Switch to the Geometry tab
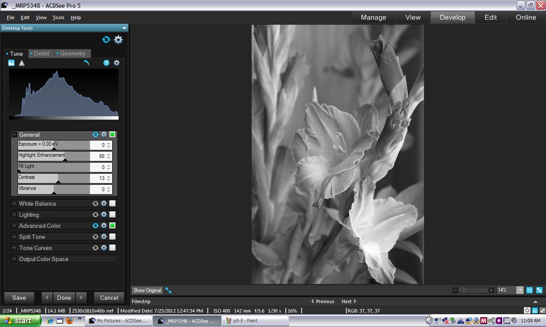This screenshot has width=546, height=327. pyautogui.click(x=73, y=54)
